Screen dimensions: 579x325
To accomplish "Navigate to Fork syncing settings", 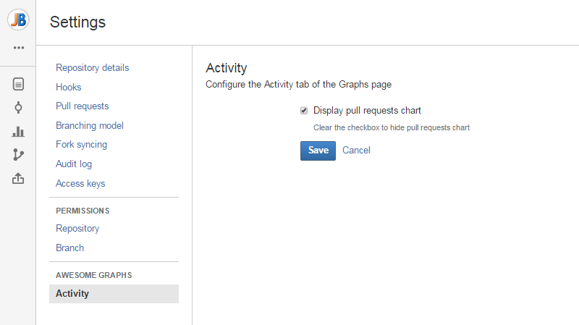I will (81, 145).
